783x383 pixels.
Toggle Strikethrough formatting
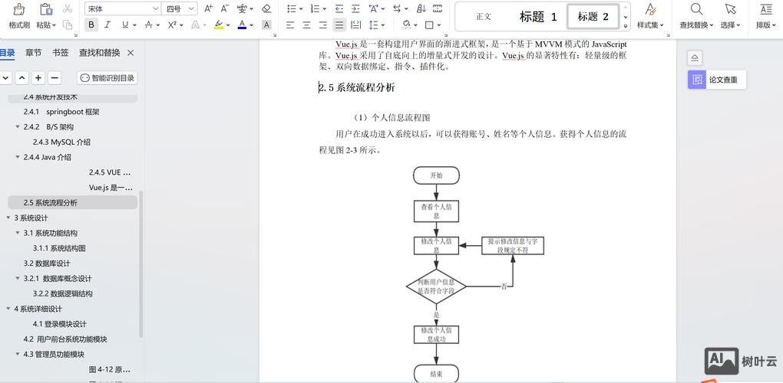click(148, 25)
